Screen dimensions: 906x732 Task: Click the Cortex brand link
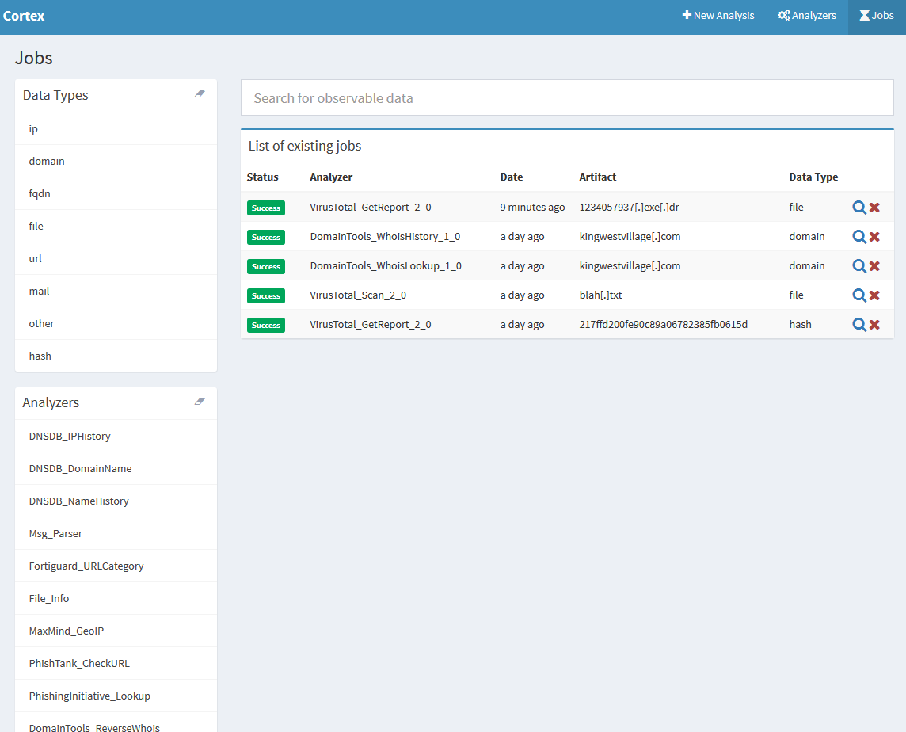tap(24, 16)
